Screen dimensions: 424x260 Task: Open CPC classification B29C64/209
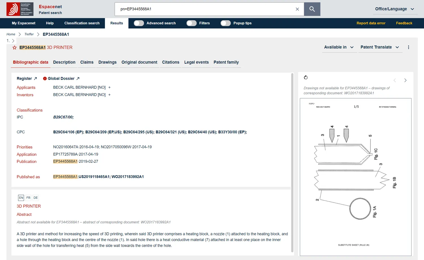pyautogui.click(x=104, y=132)
